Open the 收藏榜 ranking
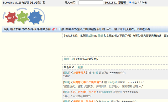Screen dimensions: 168x102 [x=92, y=29]
